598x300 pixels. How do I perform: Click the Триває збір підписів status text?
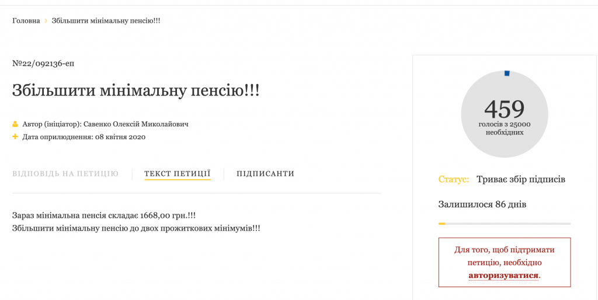[x=521, y=179]
